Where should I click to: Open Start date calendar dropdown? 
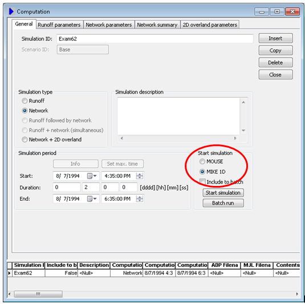tap(92, 176)
